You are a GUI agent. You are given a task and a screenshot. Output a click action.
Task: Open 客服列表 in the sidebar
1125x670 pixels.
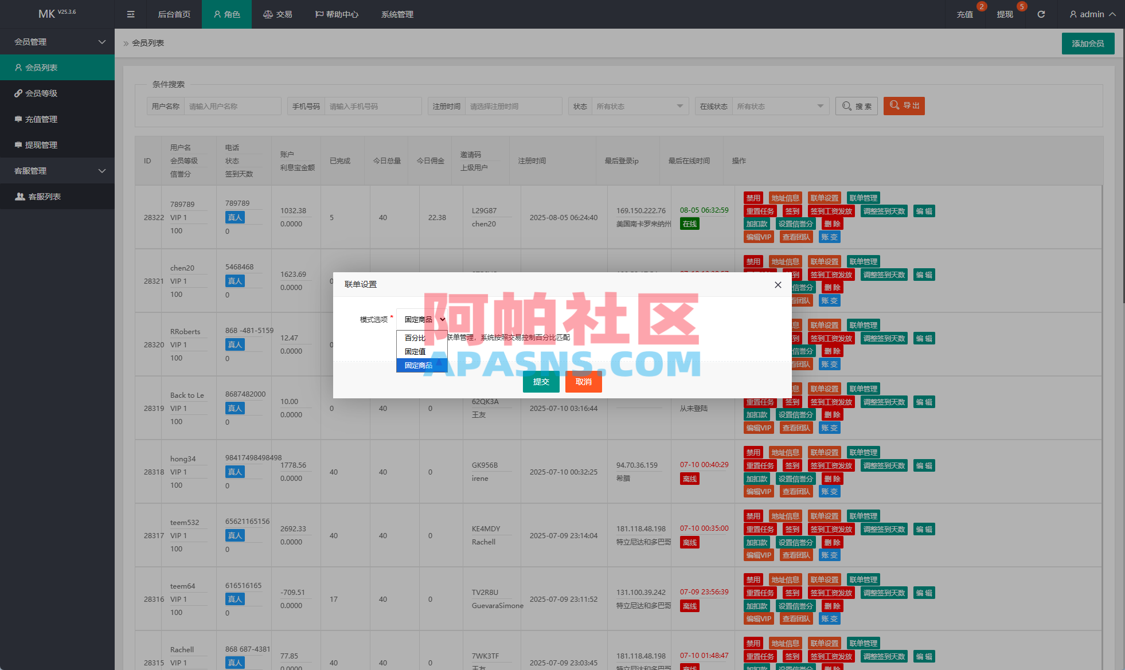point(45,197)
